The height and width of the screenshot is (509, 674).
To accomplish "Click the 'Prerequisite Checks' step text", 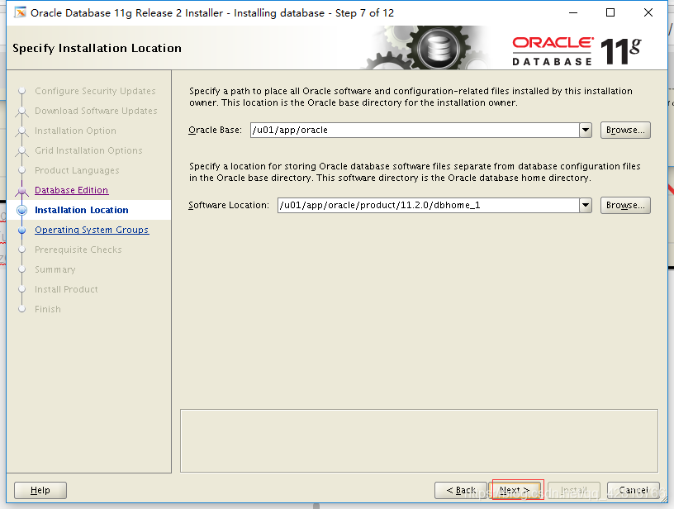I will coord(78,250).
